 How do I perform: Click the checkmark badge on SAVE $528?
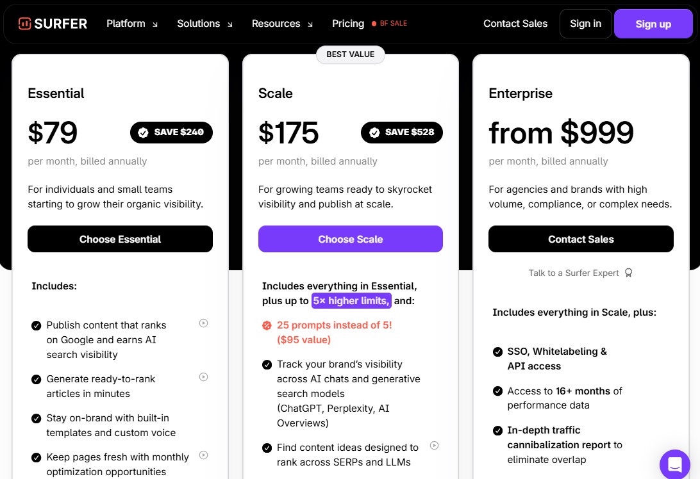(x=374, y=133)
